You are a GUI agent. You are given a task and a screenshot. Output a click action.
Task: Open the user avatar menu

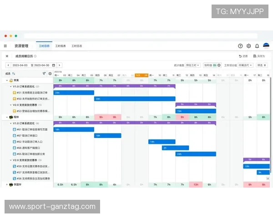click(266, 46)
